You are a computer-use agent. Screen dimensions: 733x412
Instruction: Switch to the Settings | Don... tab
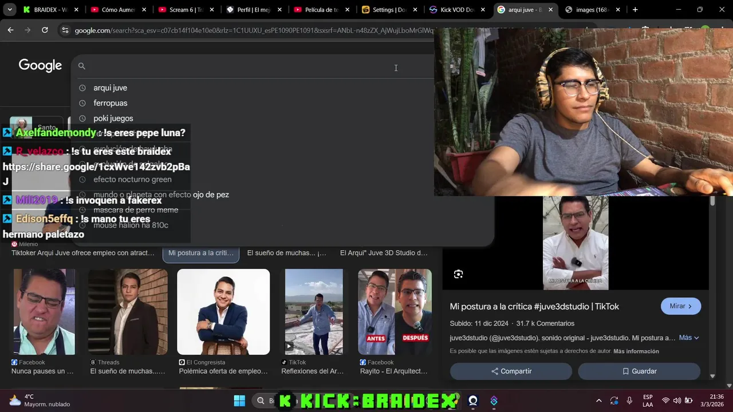pos(388,10)
